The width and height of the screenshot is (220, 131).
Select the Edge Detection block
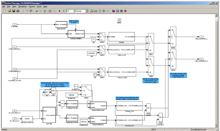[x=61, y=25]
